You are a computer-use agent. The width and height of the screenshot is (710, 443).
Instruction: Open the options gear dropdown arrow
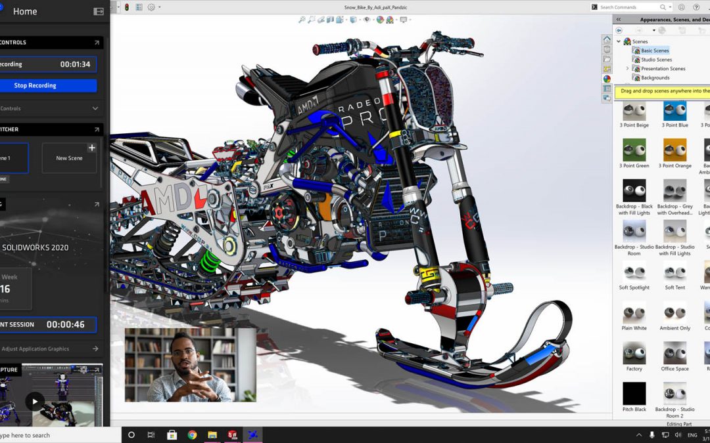[159, 7]
